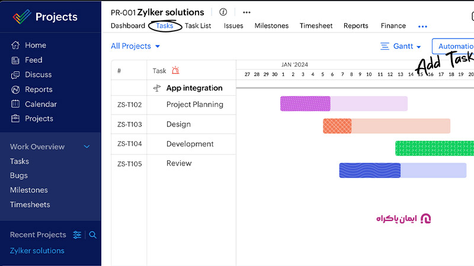Click the red alarm icon beside Task

click(175, 70)
